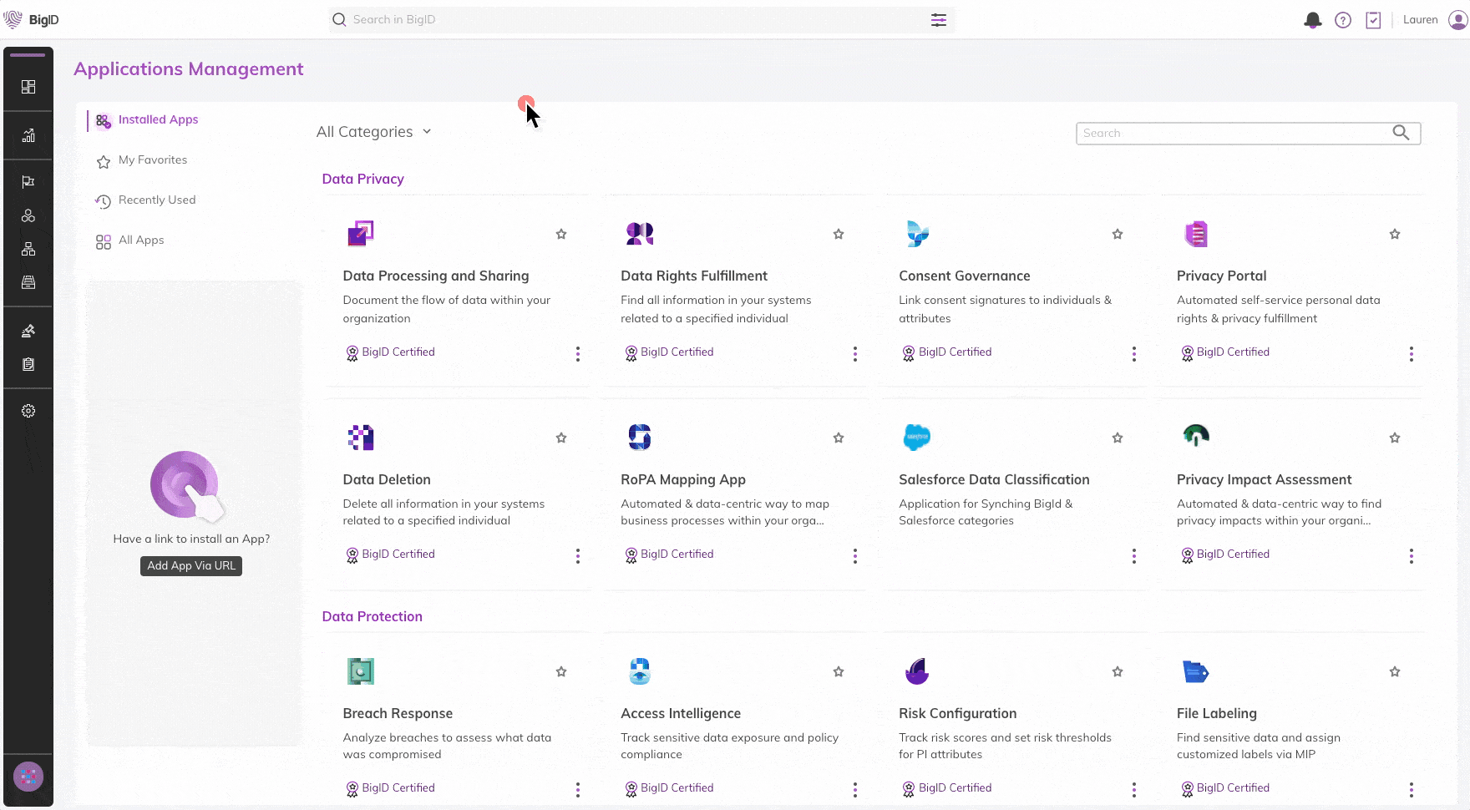Viewport: 1470px width, 810px height.
Task: Open the cluster analysis sidebar icon
Action: click(28, 215)
